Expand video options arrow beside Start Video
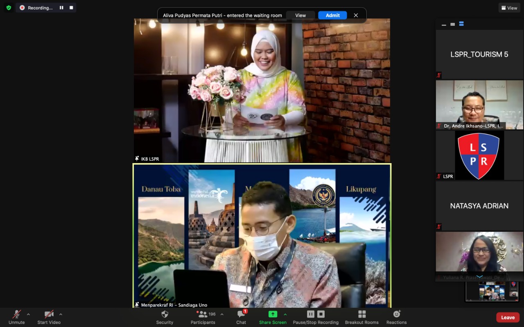Image resolution: width=524 pixels, height=327 pixels. tap(61, 314)
